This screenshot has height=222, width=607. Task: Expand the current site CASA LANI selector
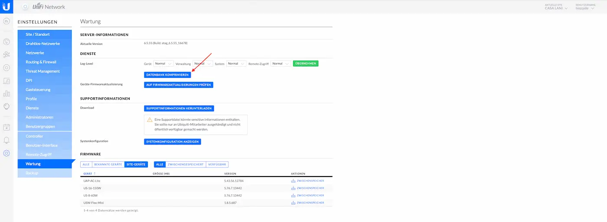pos(556,8)
